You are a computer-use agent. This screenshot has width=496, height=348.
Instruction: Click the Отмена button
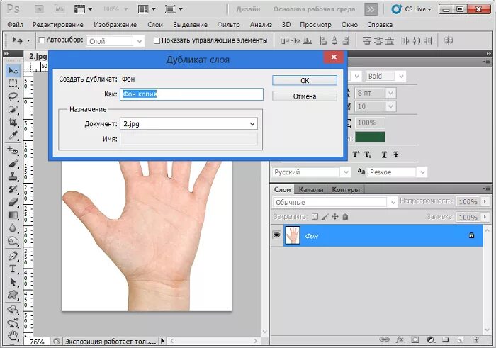pyautogui.click(x=305, y=96)
